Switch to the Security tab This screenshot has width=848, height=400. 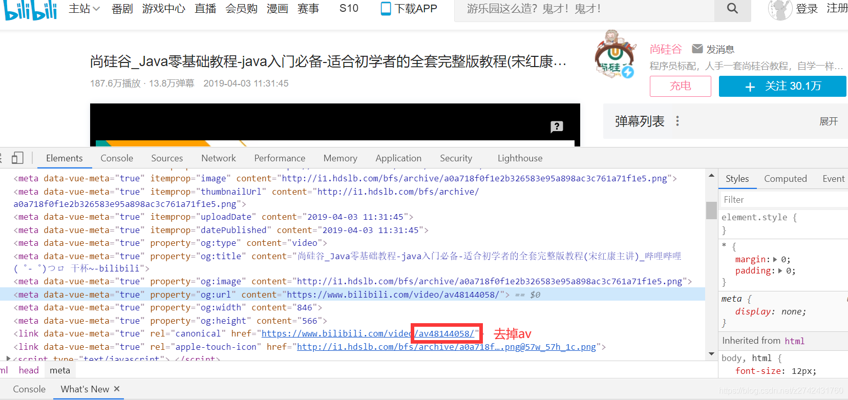(456, 158)
